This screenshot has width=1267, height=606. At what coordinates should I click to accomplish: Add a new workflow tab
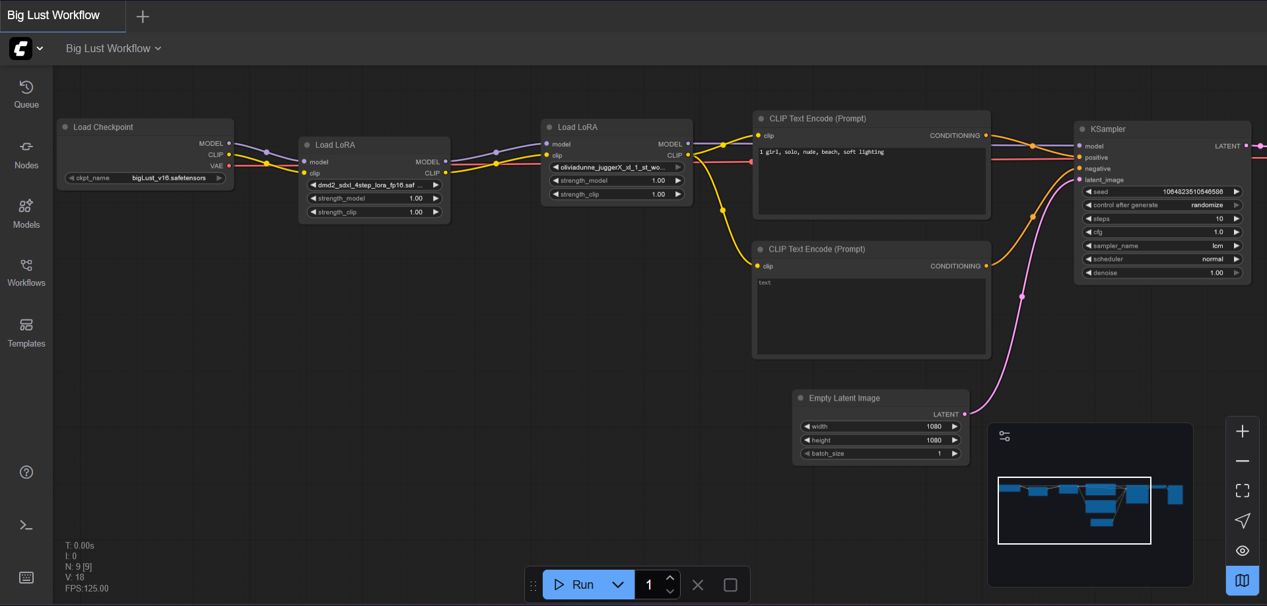click(143, 17)
